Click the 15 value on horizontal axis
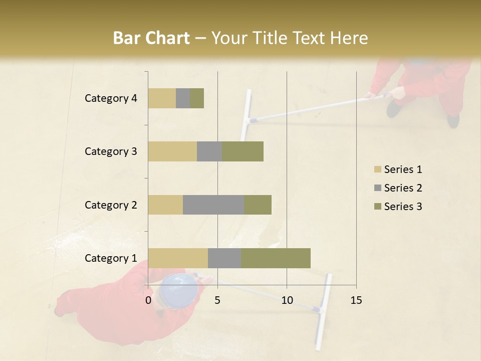The height and width of the screenshot is (361, 481). coord(356,300)
